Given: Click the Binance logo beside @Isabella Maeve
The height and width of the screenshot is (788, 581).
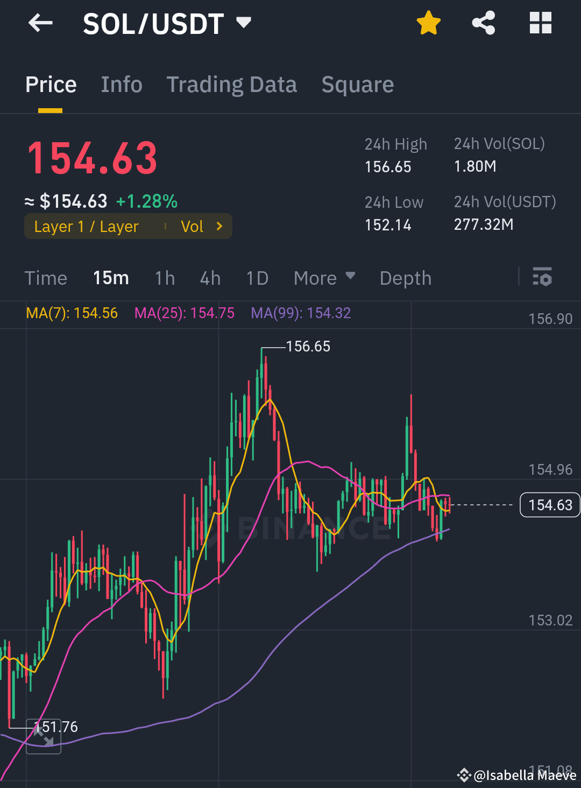Looking at the screenshot, I should point(464,775).
